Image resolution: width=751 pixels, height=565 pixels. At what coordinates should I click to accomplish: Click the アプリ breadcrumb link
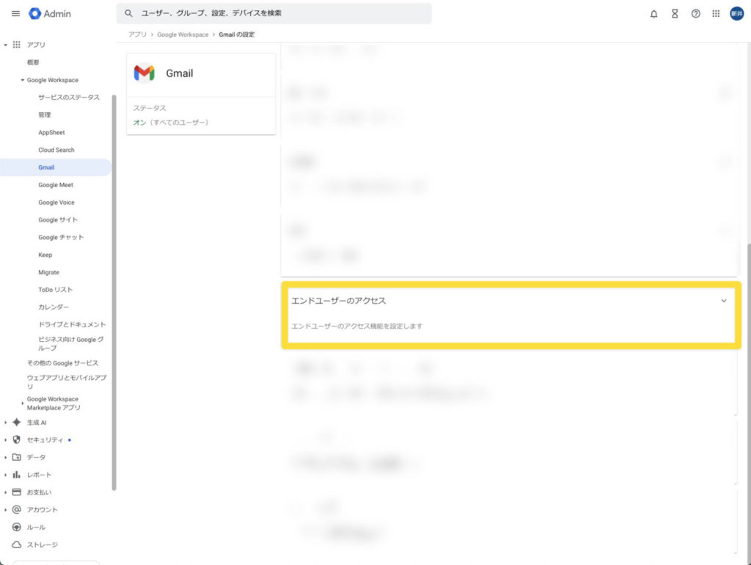[x=137, y=34]
